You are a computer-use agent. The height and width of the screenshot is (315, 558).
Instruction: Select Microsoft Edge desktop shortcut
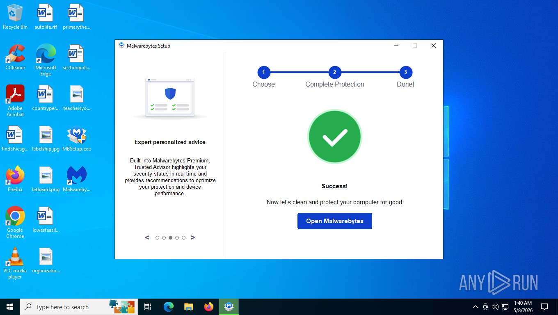(x=46, y=61)
